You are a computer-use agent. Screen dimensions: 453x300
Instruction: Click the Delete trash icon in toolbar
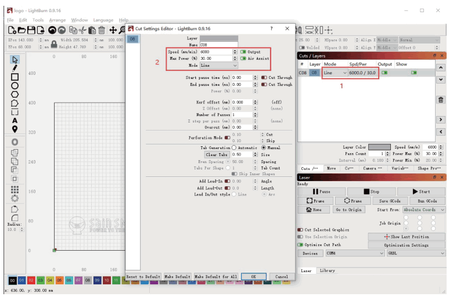coord(102,30)
